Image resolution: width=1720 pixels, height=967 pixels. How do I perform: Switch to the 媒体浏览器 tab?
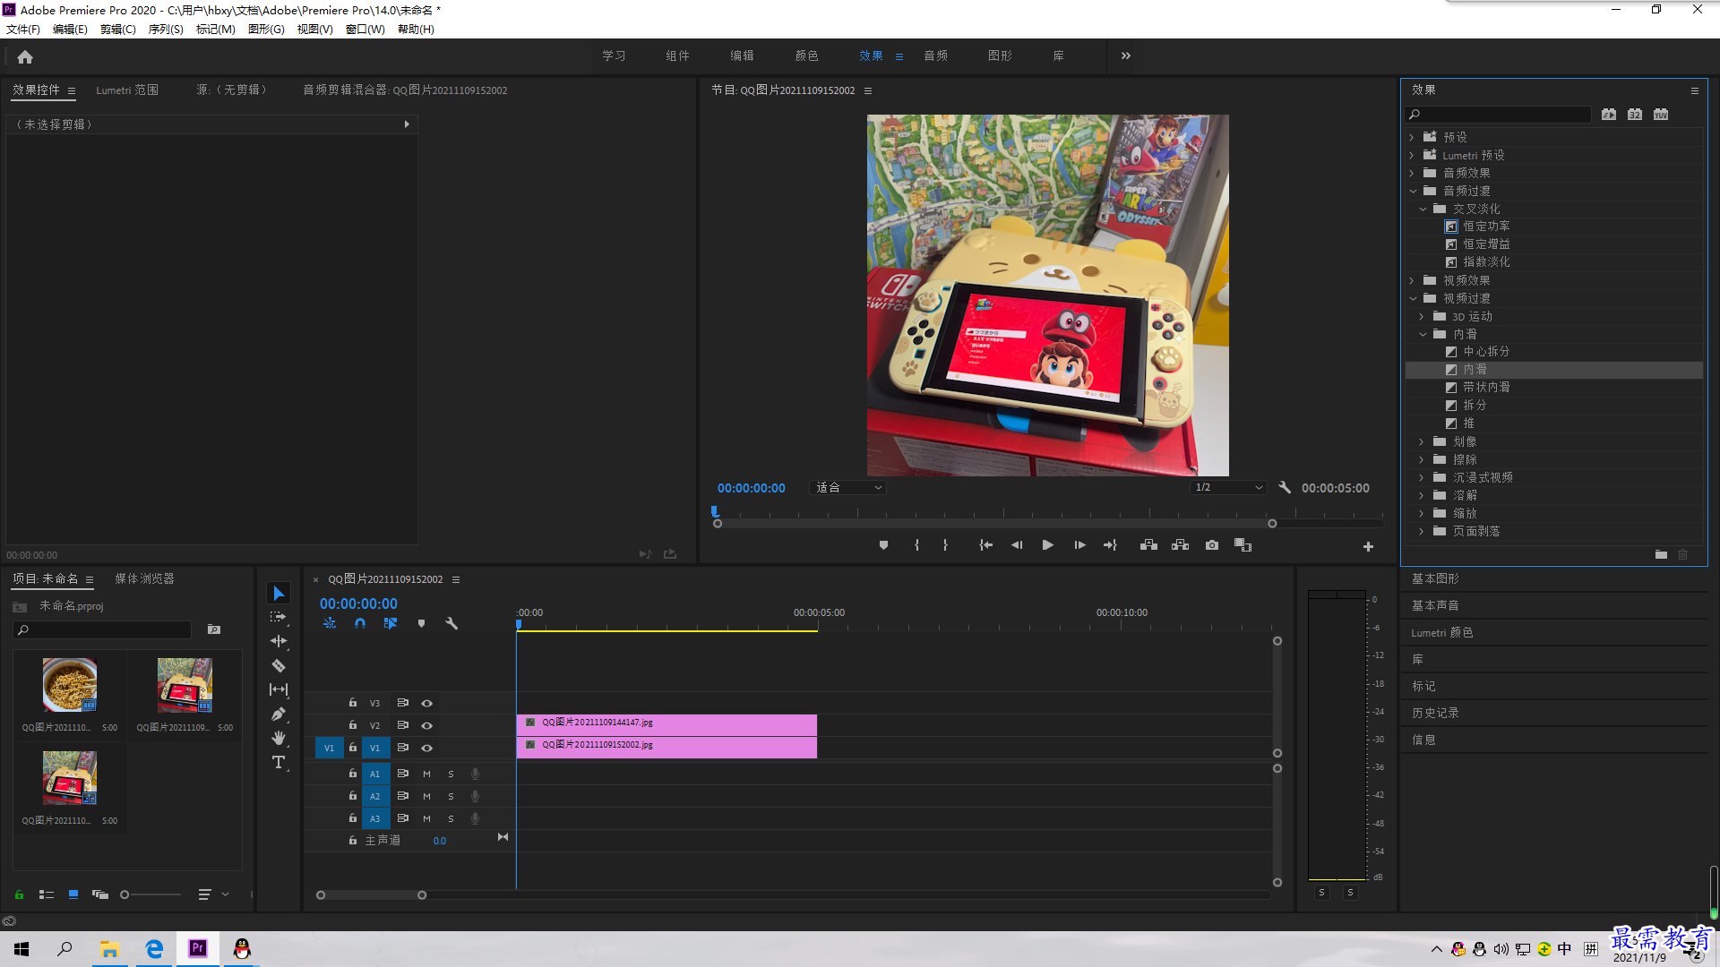[x=144, y=579]
